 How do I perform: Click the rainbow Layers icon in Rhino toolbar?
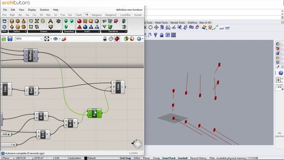[204, 28]
